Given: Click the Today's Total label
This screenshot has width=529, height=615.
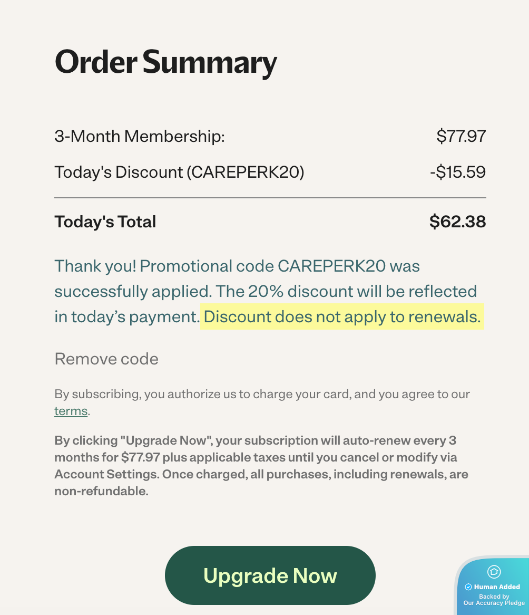Looking at the screenshot, I should [105, 222].
